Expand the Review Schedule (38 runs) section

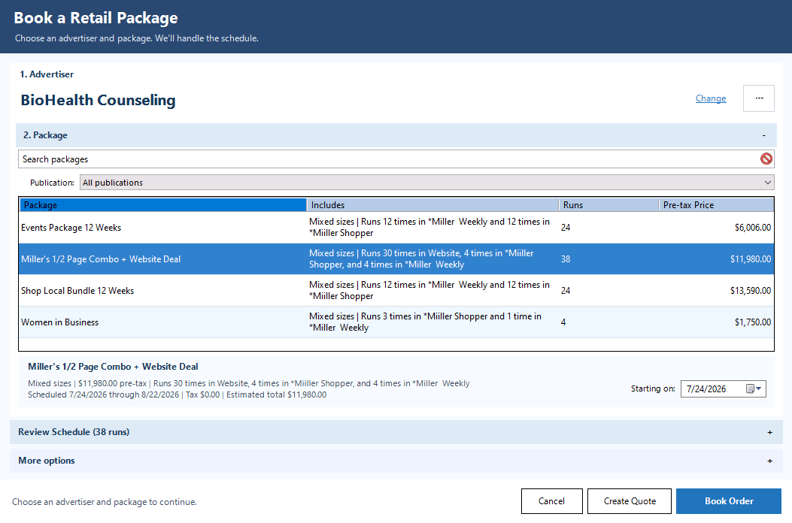pos(769,432)
